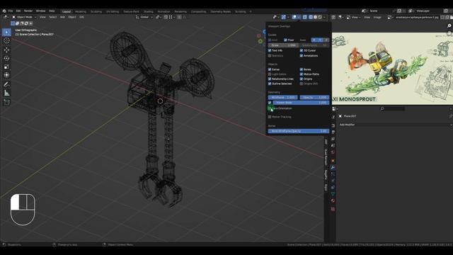
Task: Switch to the Shading workspace tab
Action: click(x=149, y=11)
